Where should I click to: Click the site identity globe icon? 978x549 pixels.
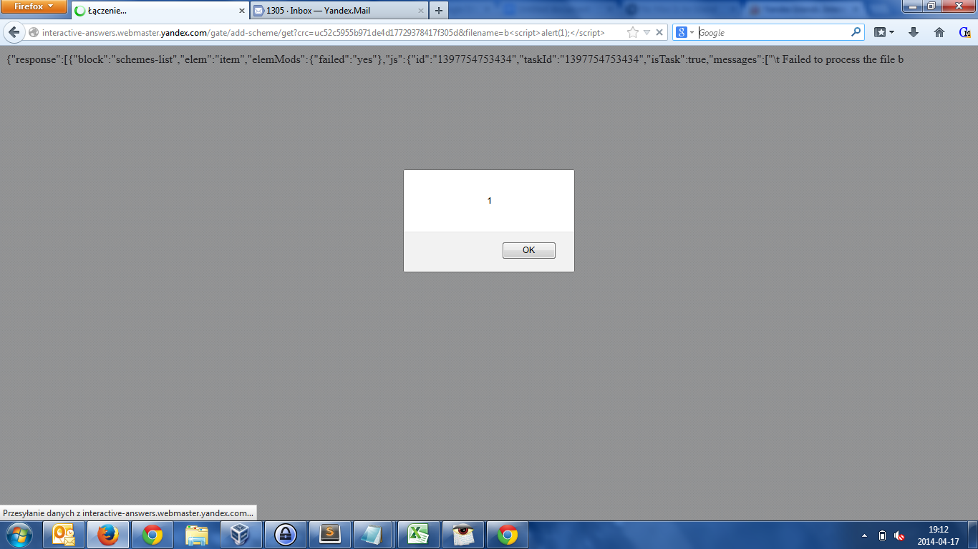point(33,32)
